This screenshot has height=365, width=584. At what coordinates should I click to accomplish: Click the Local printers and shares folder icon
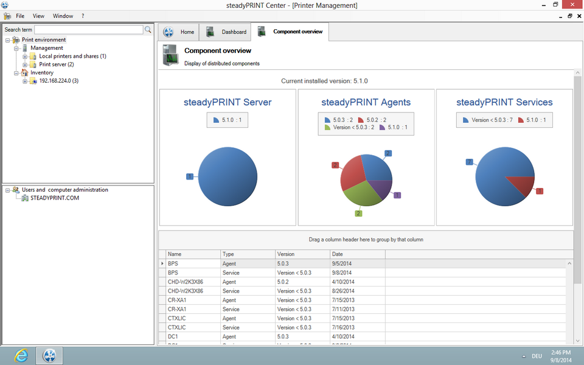pyautogui.click(x=33, y=57)
